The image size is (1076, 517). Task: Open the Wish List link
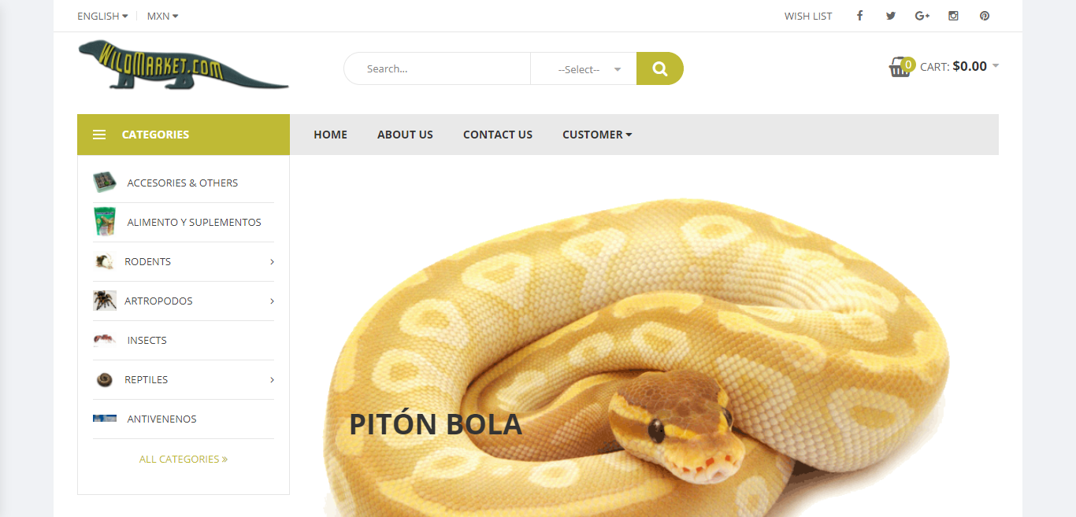pos(808,16)
